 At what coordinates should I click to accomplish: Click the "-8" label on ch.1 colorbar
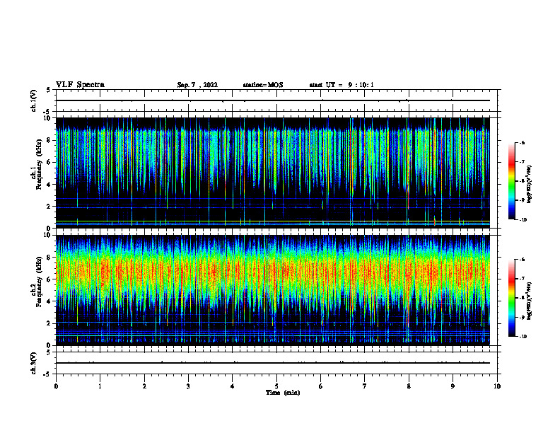(x=522, y=181)
